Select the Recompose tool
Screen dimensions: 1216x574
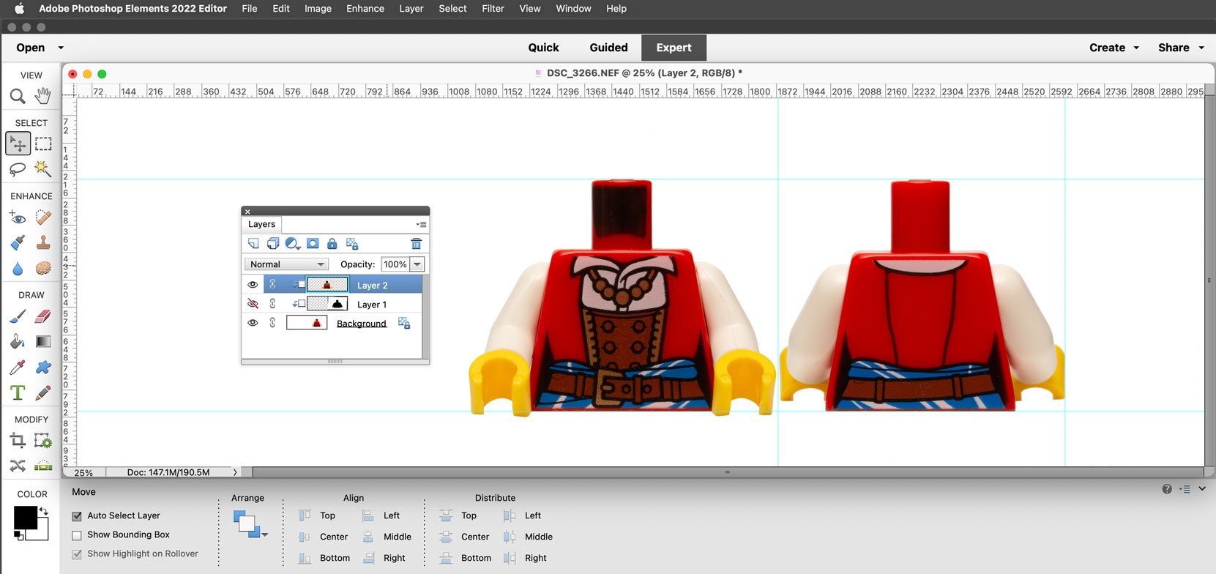tap(43, 441)
